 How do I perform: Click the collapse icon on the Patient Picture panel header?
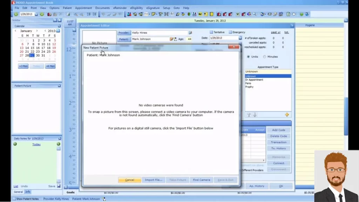60,86
